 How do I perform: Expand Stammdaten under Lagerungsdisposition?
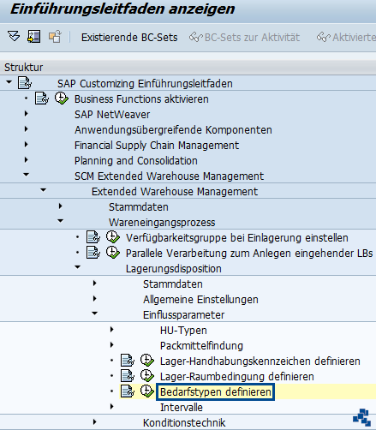(x=95, y=284)
